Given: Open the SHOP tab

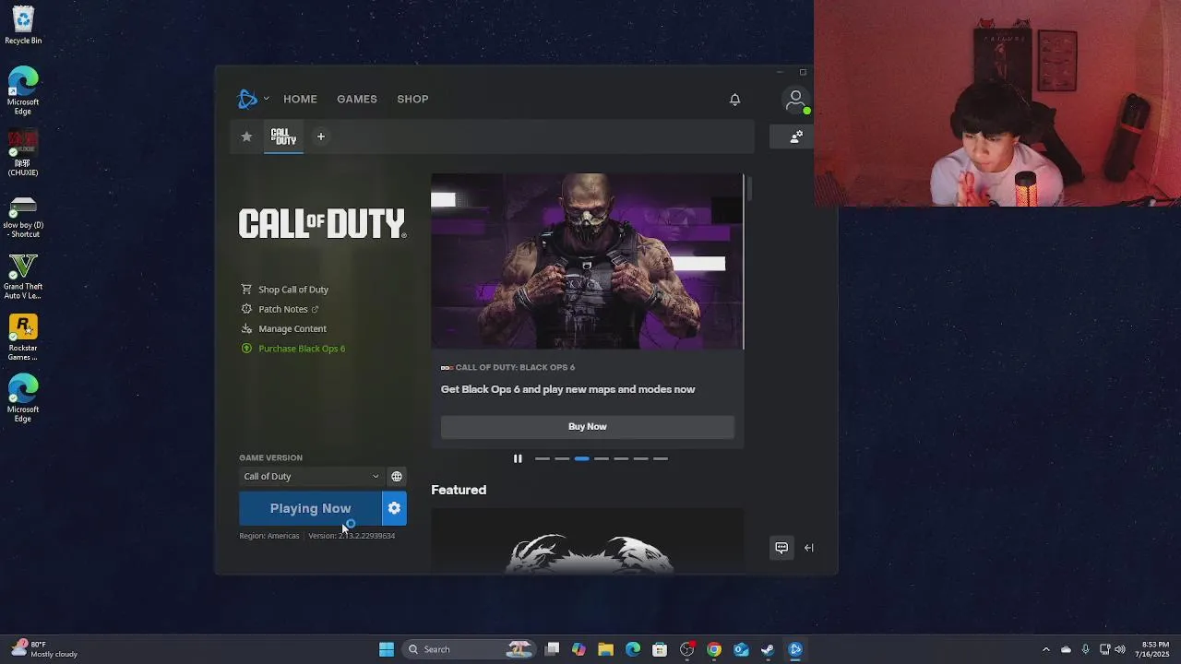Looking at the screenshot, I should point(412,99).
